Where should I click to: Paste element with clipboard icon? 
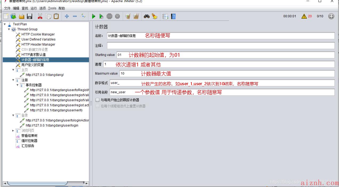[56, 16]
